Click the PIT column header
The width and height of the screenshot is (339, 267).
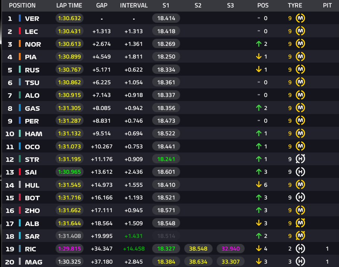tap(327, 5)
